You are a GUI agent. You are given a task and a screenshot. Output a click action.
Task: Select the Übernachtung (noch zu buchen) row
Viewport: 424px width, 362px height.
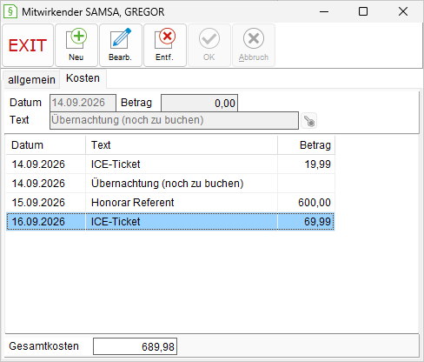[x=170, y=184]
